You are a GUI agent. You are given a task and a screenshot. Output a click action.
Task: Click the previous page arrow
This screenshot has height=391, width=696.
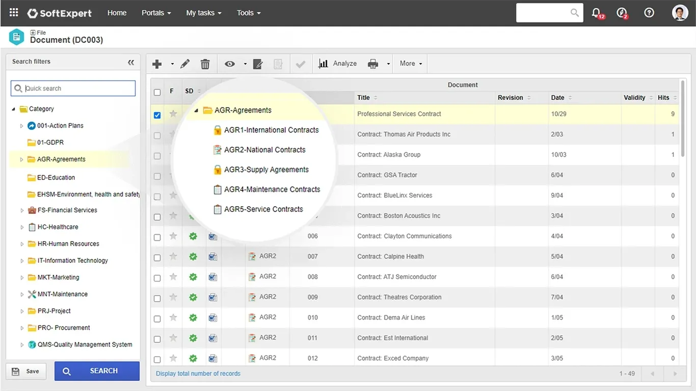652,374
